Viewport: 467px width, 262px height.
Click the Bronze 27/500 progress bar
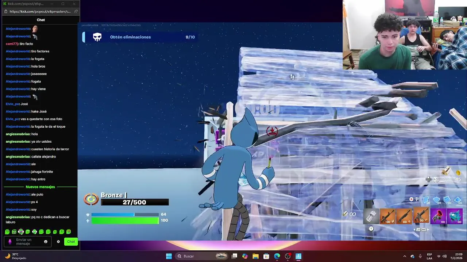coord(135,202)
